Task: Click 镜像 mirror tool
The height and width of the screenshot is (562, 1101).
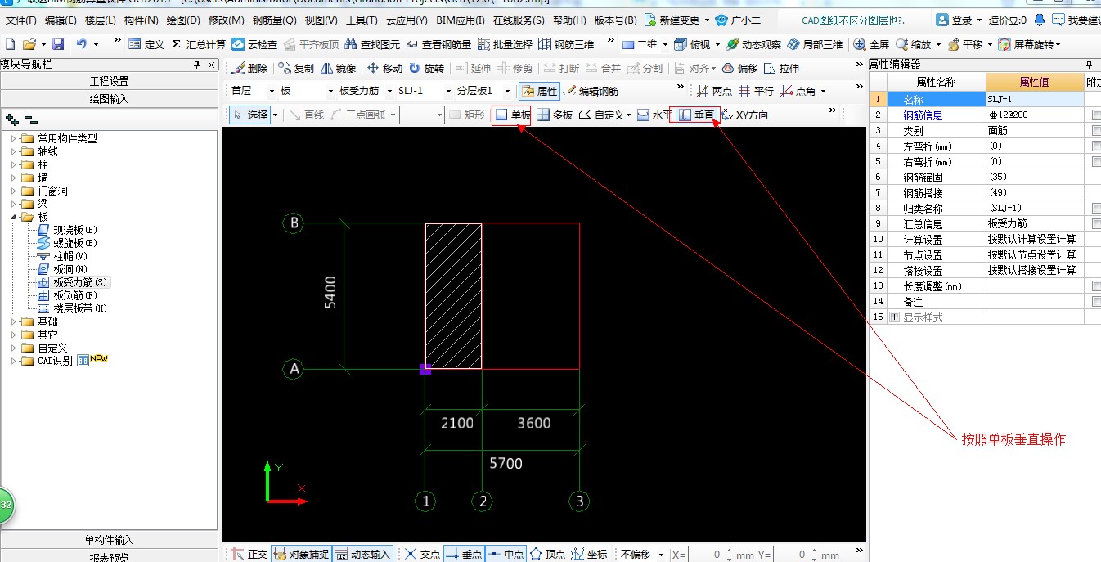Action: [338, 69]
